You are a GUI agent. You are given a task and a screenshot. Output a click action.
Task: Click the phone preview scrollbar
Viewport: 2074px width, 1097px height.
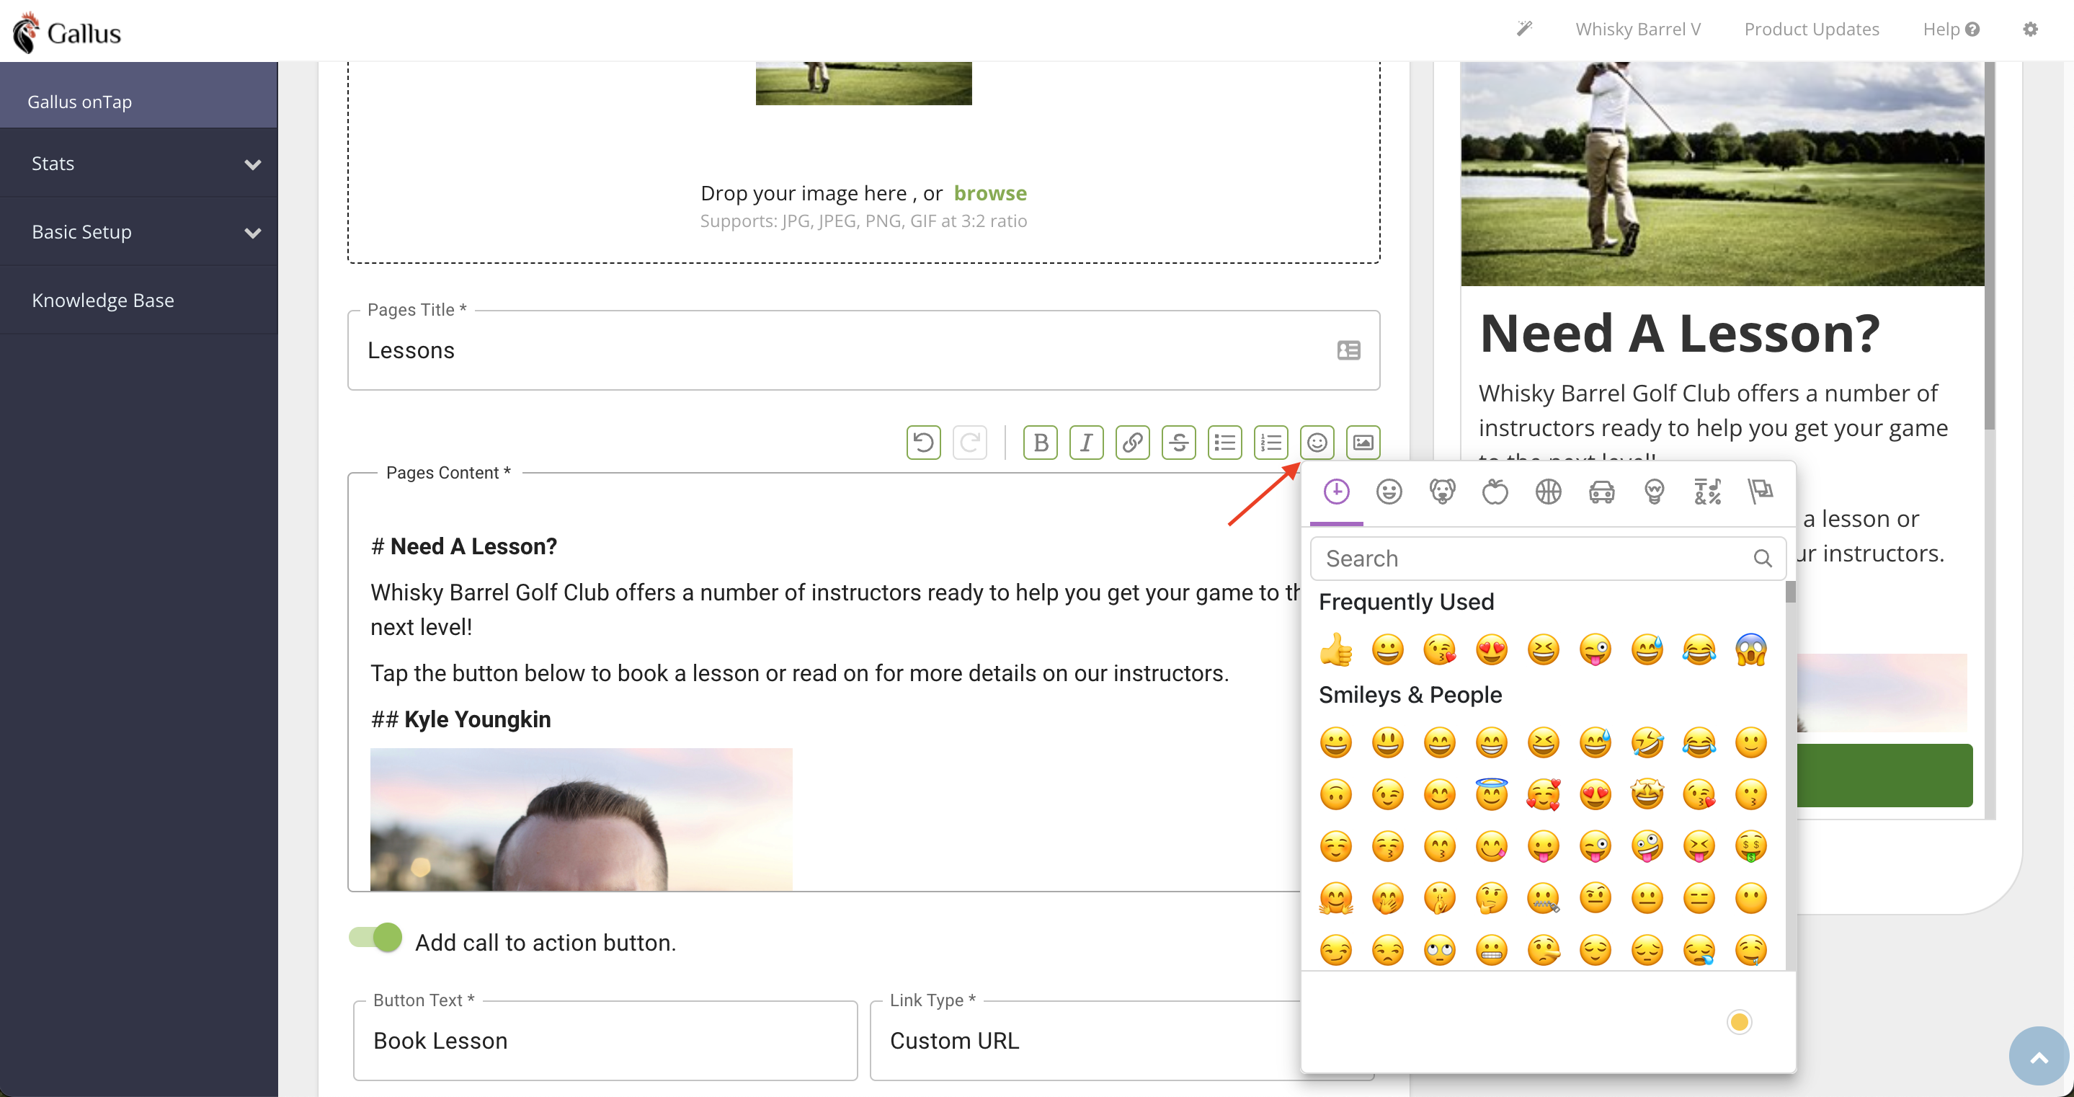(x=1990, y=246)
